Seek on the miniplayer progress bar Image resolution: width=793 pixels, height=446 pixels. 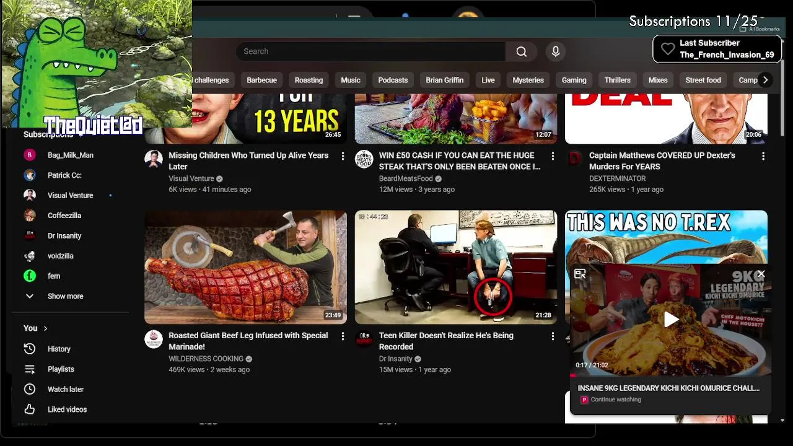tap(670, 375)
